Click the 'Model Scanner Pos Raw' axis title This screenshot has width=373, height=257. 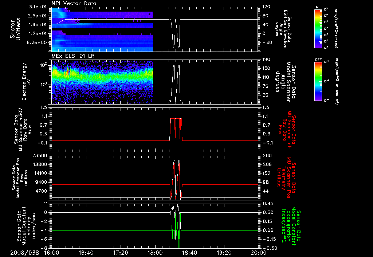(x=20, y=178)
